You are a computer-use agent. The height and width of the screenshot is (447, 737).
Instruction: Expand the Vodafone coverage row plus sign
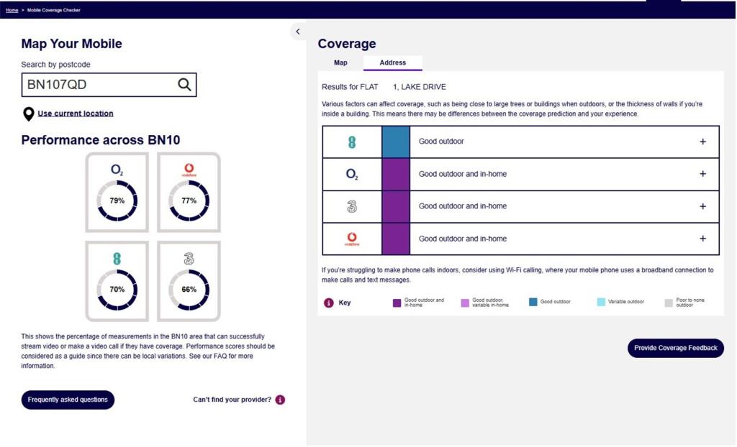702,239
